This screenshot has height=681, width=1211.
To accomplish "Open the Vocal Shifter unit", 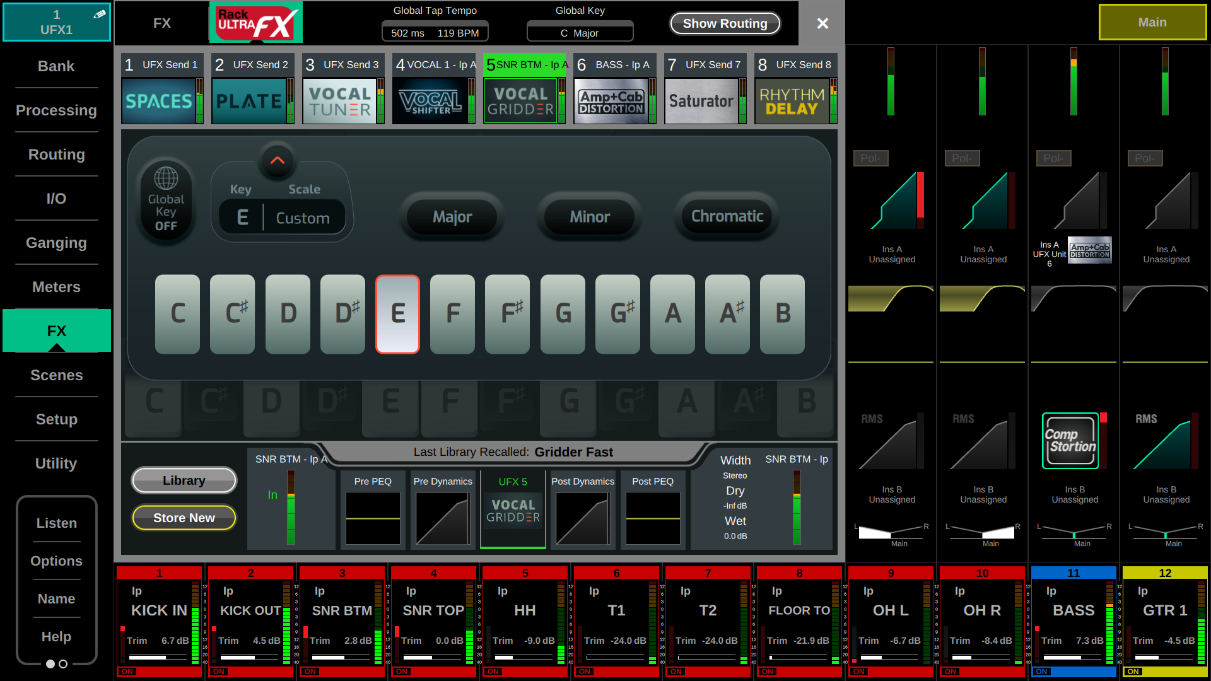I will click(x=430, y=101).
